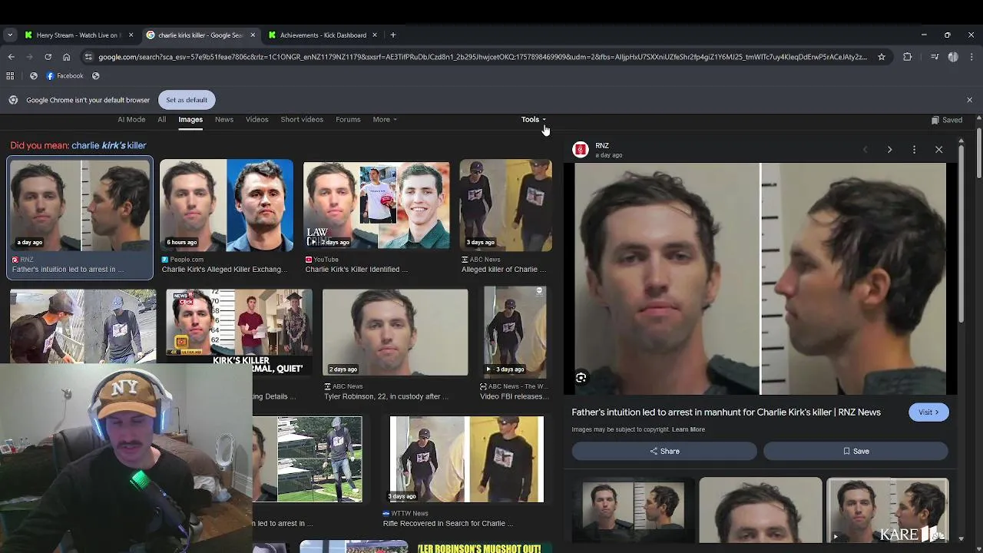983x553 pixels.
Task: Click the "charlie kirk's killer" suggestion link
Action: coord(108,145)
